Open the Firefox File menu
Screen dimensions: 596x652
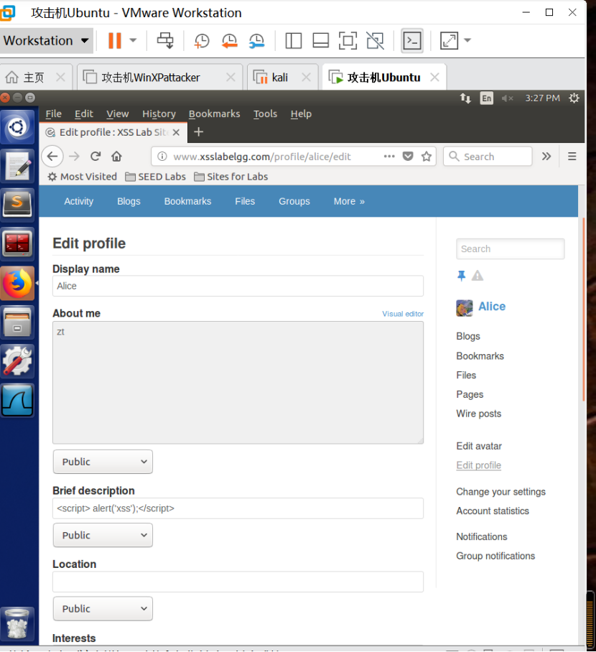click(x=53, y=114)
